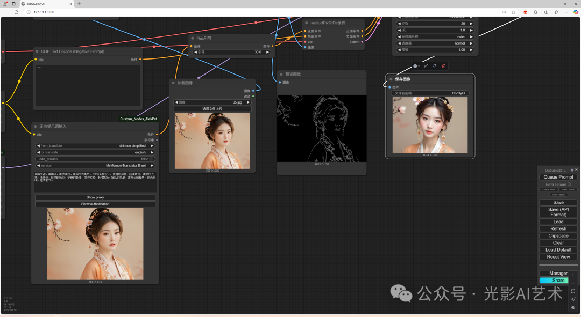581x317 pixels.
Task: Reload the browser page
Action: point(16,12)
